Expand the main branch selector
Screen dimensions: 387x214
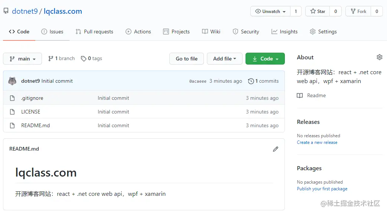pos(22,59)
